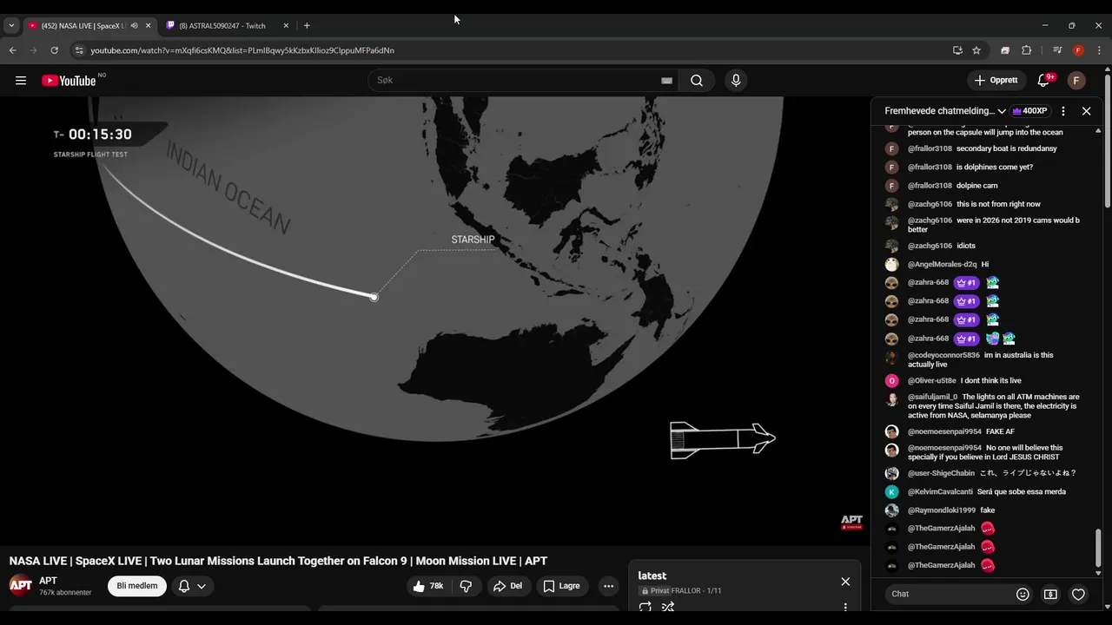The width and height of the screenshot is (1112, 625).
Task: Go back in browser history
Action: (x=12, y=50)
